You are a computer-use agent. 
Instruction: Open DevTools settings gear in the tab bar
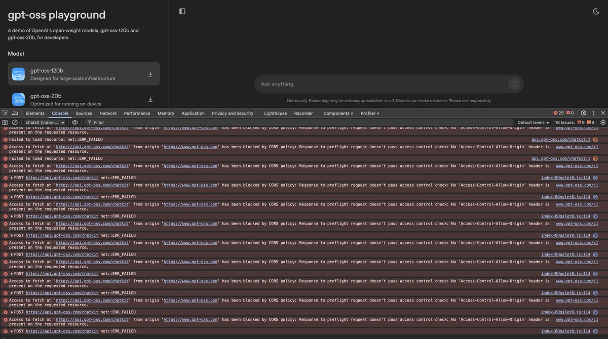click(x=584, y=113)
